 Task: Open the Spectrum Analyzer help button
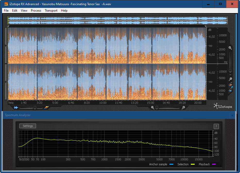(x=216, y=126)
